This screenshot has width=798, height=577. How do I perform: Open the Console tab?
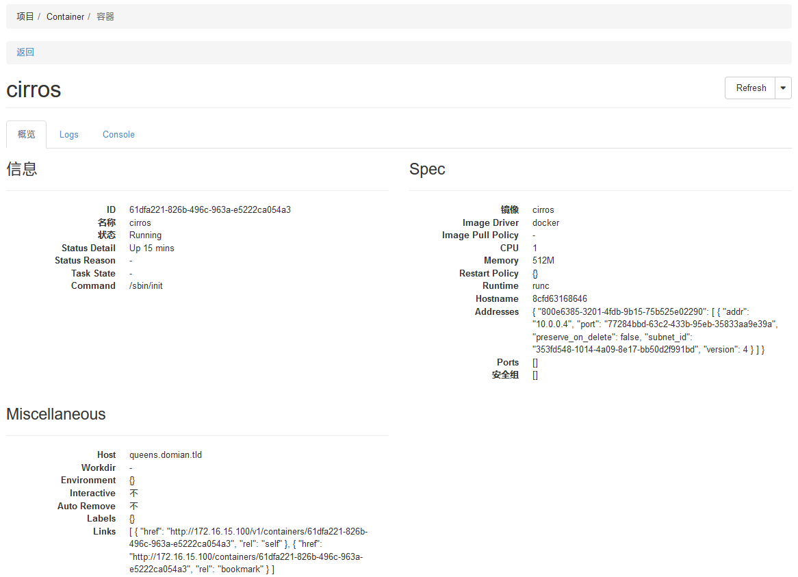point(118,134)
